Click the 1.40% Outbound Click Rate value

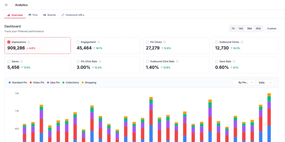[152, 67]
